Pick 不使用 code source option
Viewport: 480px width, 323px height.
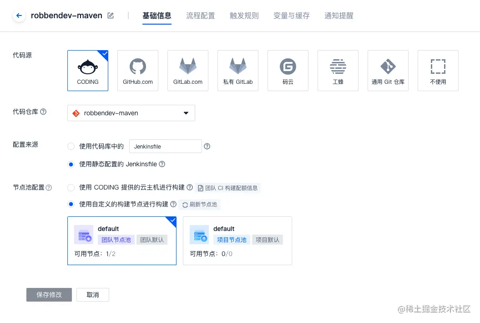click(438, 71)
